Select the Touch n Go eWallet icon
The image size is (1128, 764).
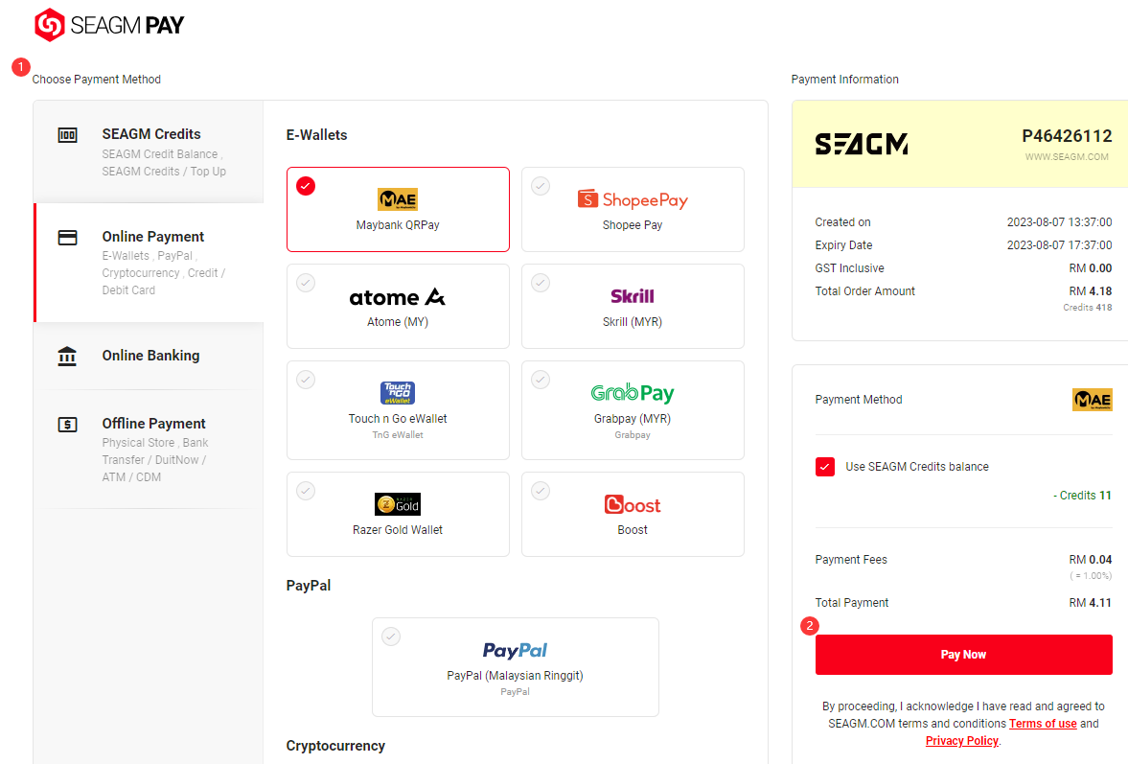pyautogui.click(x=398, y=393)
